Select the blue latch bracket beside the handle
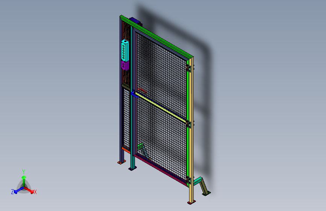This screenshot has height=211, width=326. tap(135, 94)
